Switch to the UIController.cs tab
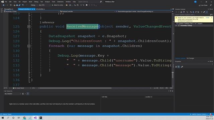The width and height of the screenshot is (214, 120). (x=40, y=9)
